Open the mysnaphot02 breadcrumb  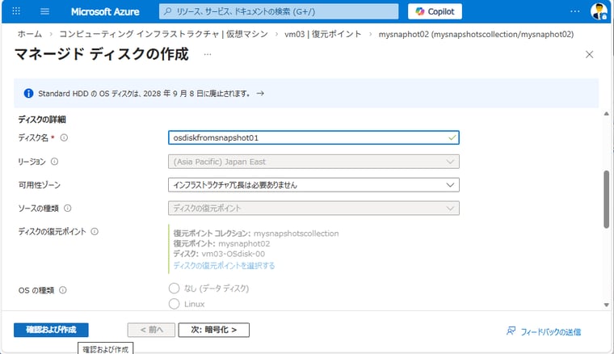[476, 34]
